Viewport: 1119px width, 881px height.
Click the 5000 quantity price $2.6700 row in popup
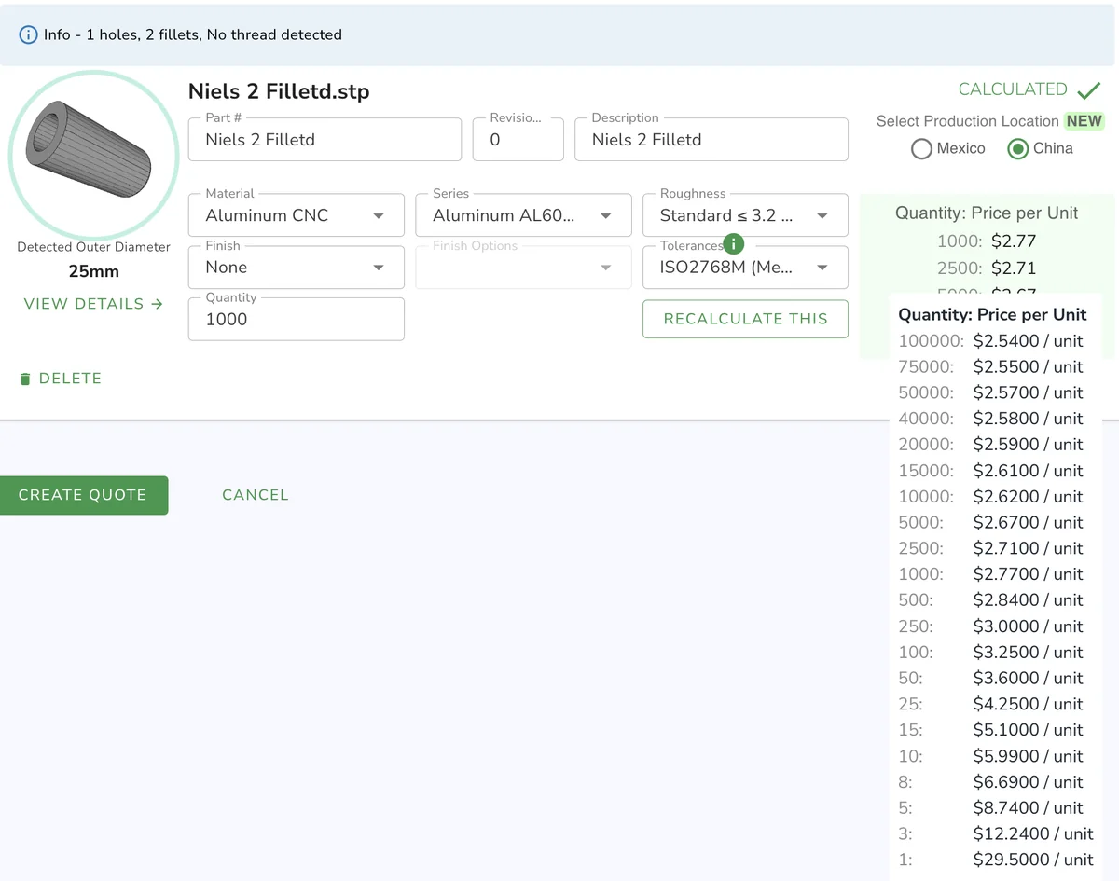pyautogui.click(x=991, y=522)
